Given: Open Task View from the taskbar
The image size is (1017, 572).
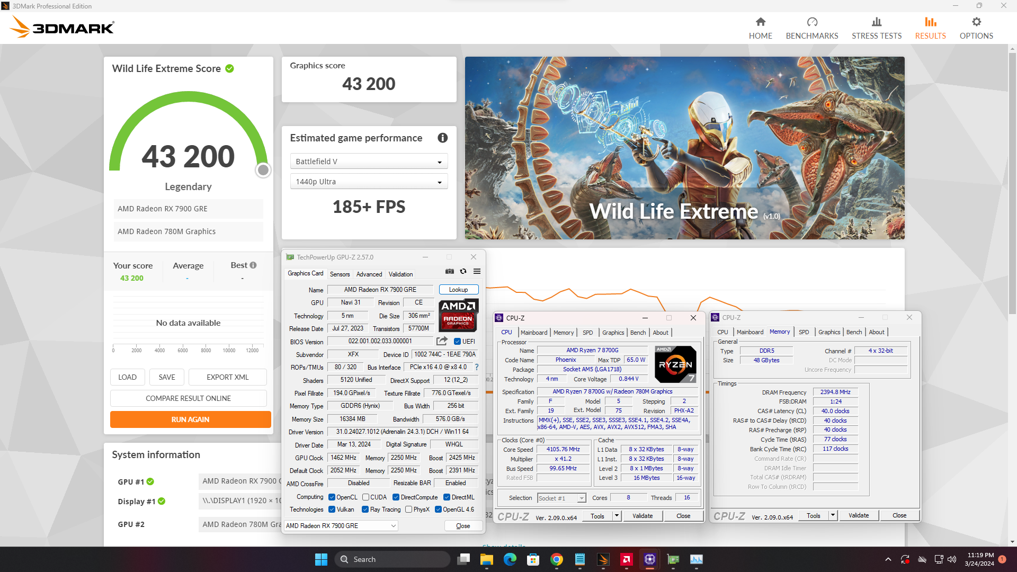Looking at the screenshot, I should point(464,559).
